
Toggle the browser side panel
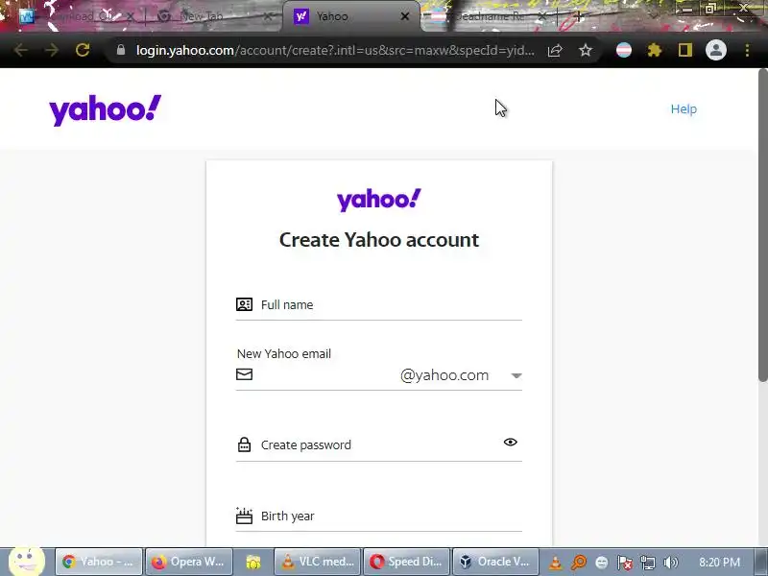point(685,50)
